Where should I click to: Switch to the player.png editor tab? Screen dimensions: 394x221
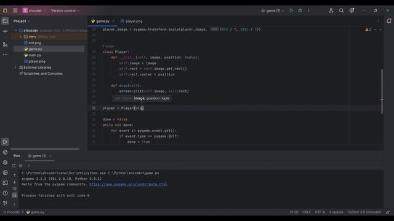click(x=131, y=21)
